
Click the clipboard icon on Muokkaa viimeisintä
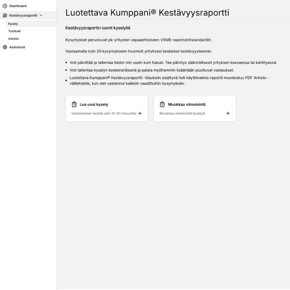[x=162, y=104]
